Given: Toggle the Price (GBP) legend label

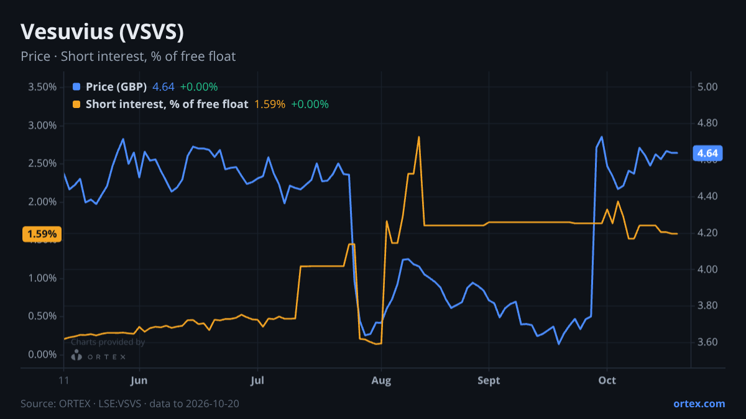Looking at the screenshot, I should tap(116, 87).
